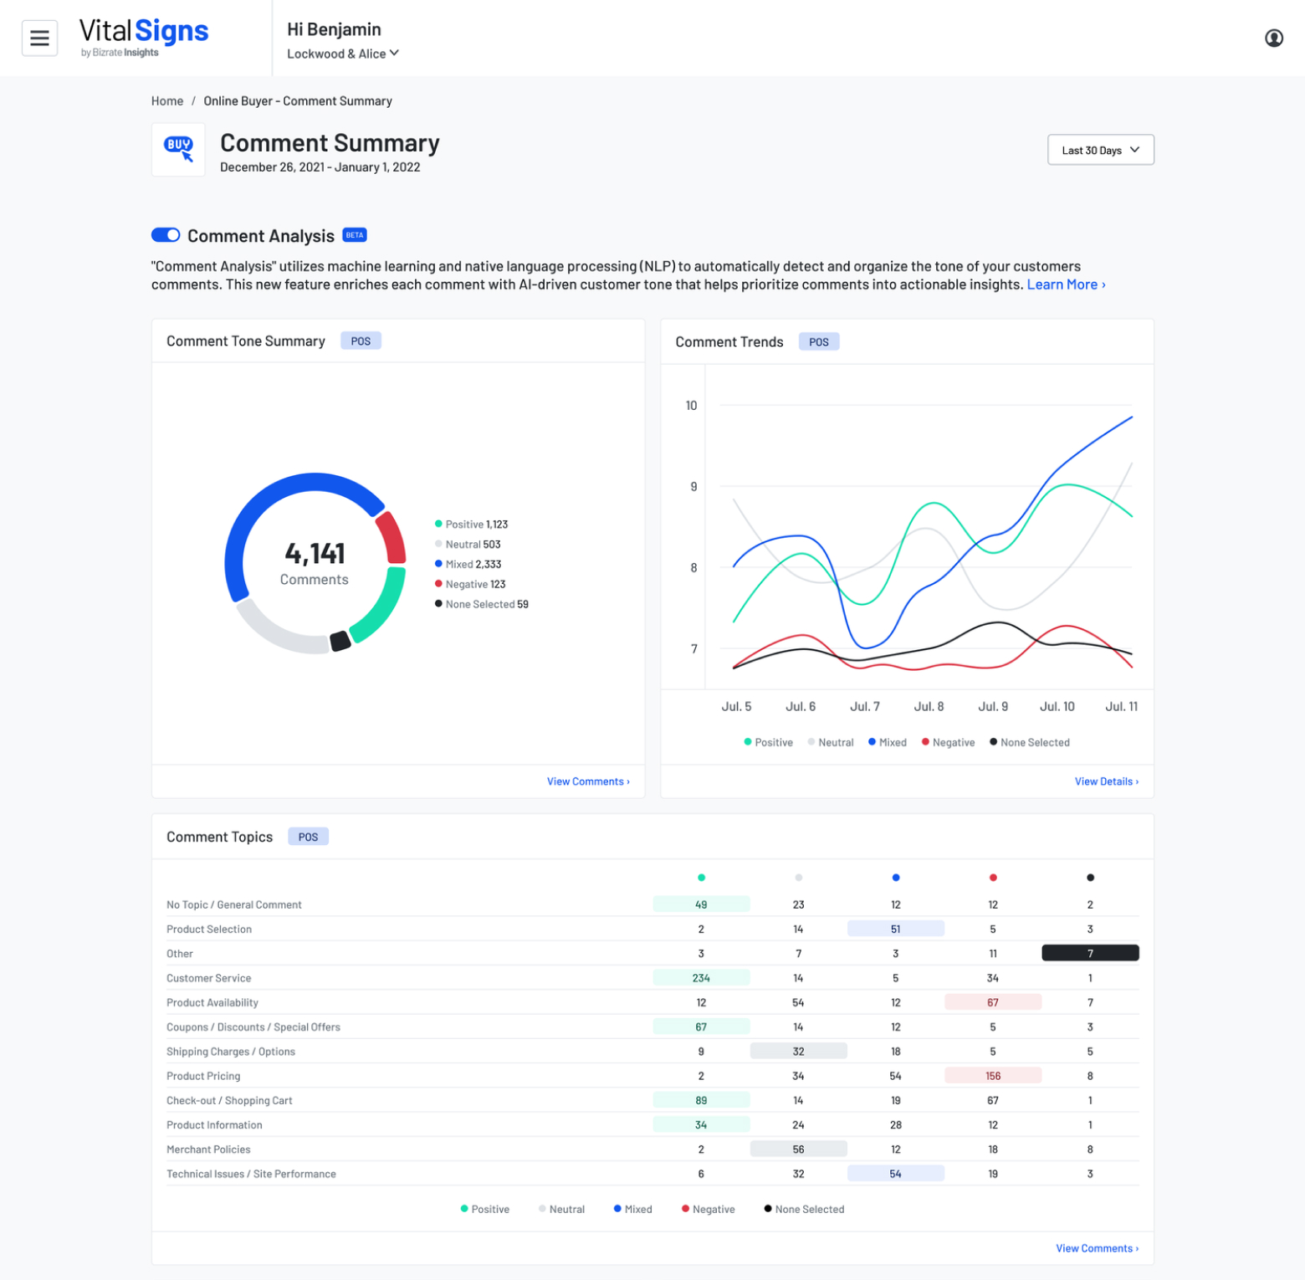Click the POS badge on Comment Trends
The height and width of the screenshot is (1280, 1305).
(x=818, y=341)
